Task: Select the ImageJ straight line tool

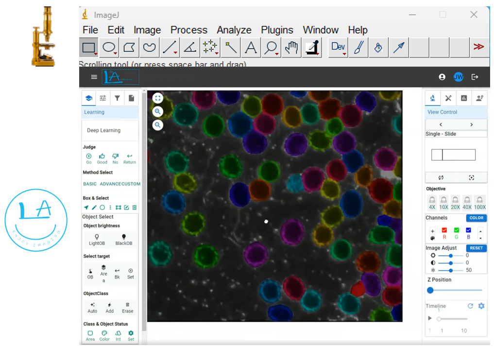Action: click(170, 47)
